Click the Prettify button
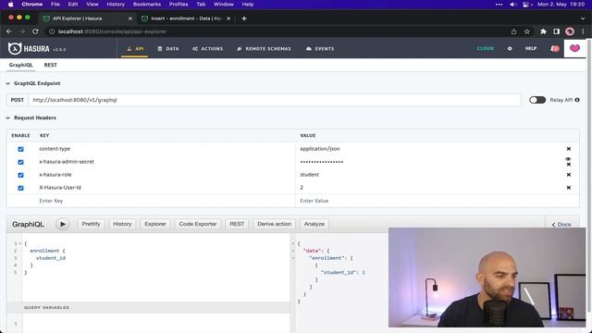Image resolution: width=592 pixels, height=333 pixels. tap(91, 224)
